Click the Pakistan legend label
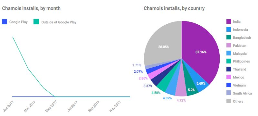Viewport: 258px width, 116px height. [240, 46]
